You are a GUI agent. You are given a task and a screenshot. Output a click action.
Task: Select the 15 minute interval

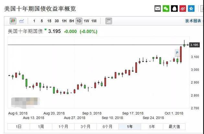click(x=49, y=21)
